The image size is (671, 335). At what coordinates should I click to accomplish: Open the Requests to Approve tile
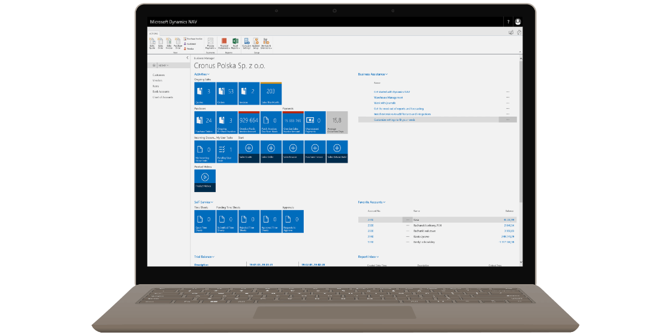293,221
